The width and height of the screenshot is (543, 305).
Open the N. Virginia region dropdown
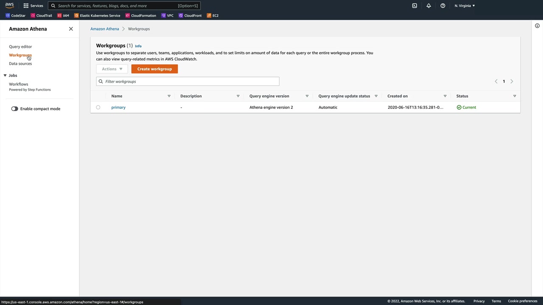tap(465, 6)
